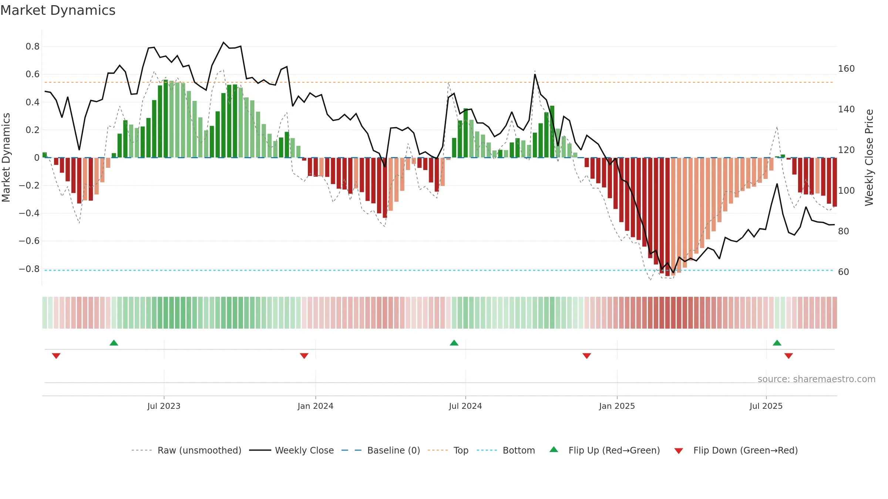Click the Jan 2024 axis label
The width and height of the screenshot is (888, 499).
coord(316,406)
